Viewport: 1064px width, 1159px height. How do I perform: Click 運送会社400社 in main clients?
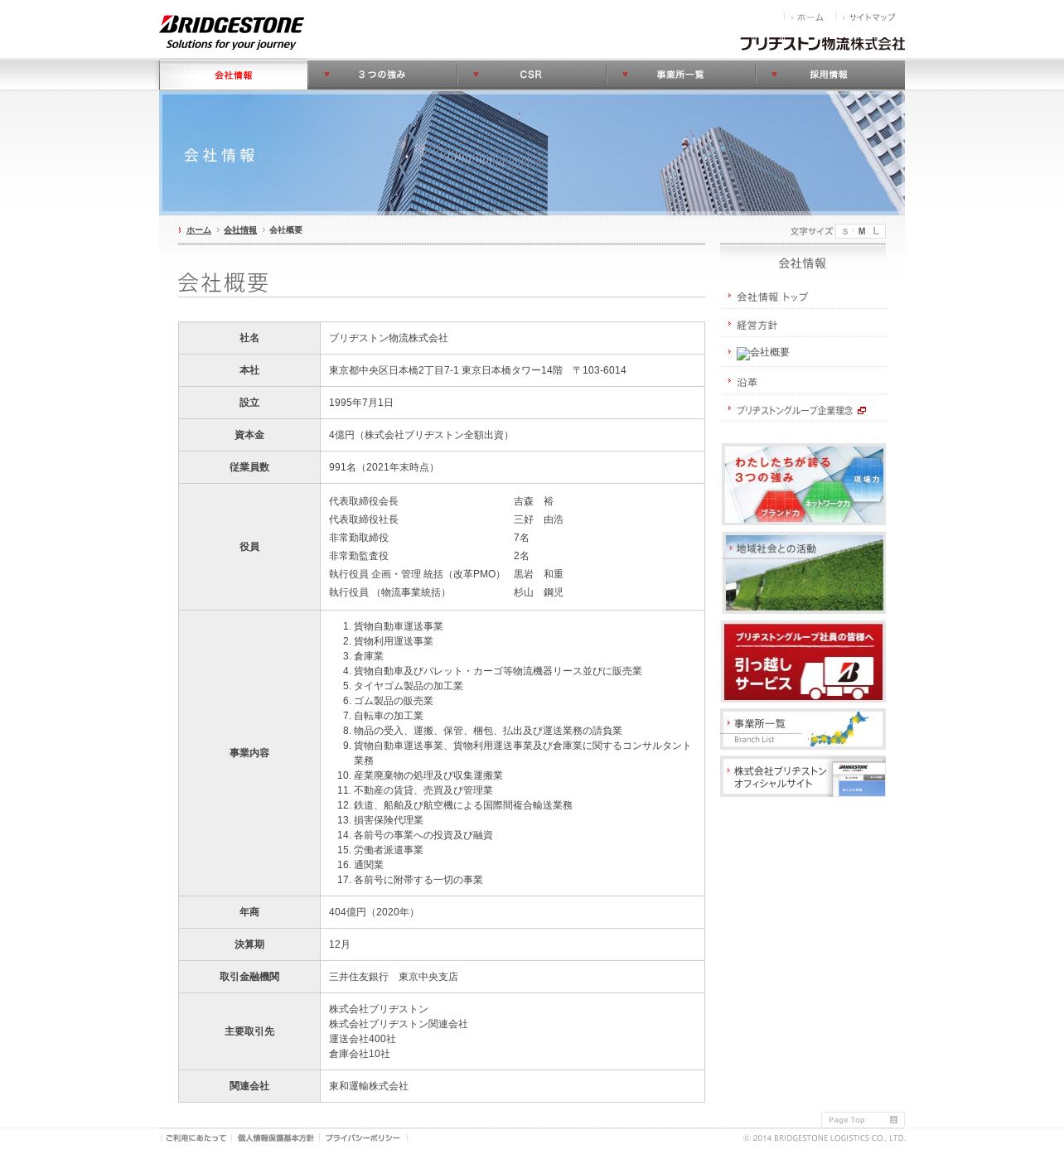[362, 1039]
